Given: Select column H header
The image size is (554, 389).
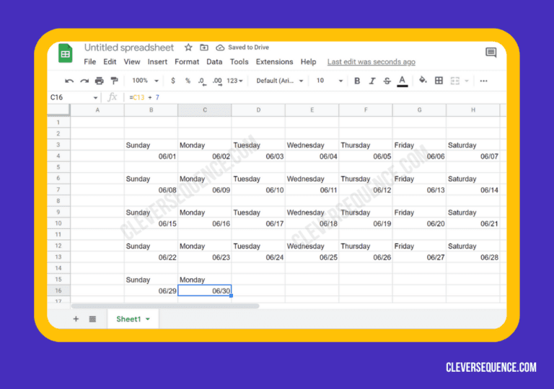Looking at the screenshot, I should click(x=472, y=110).
